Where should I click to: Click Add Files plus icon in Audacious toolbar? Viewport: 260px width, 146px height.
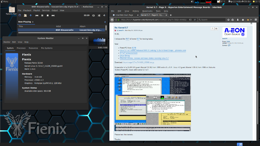(31, 15)
